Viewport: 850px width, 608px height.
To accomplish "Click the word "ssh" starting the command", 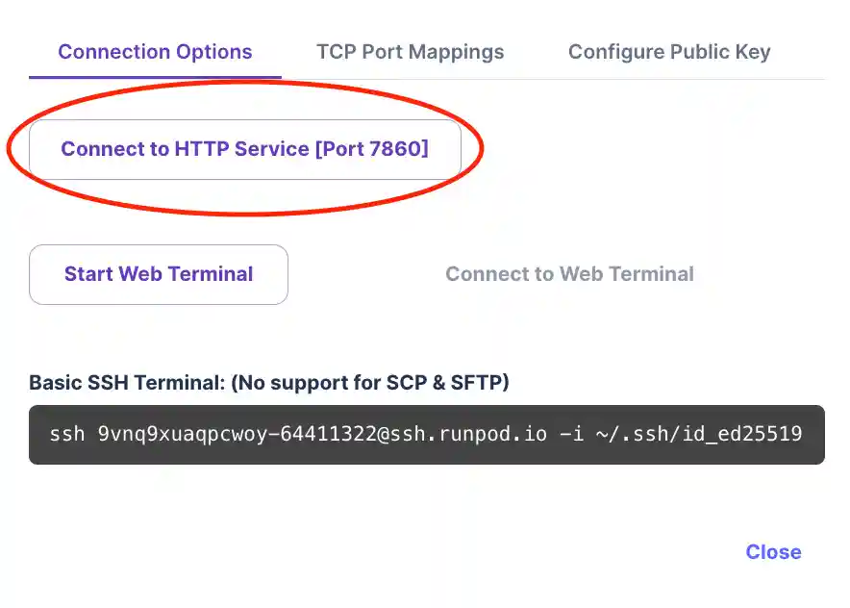I will [67, 434].
